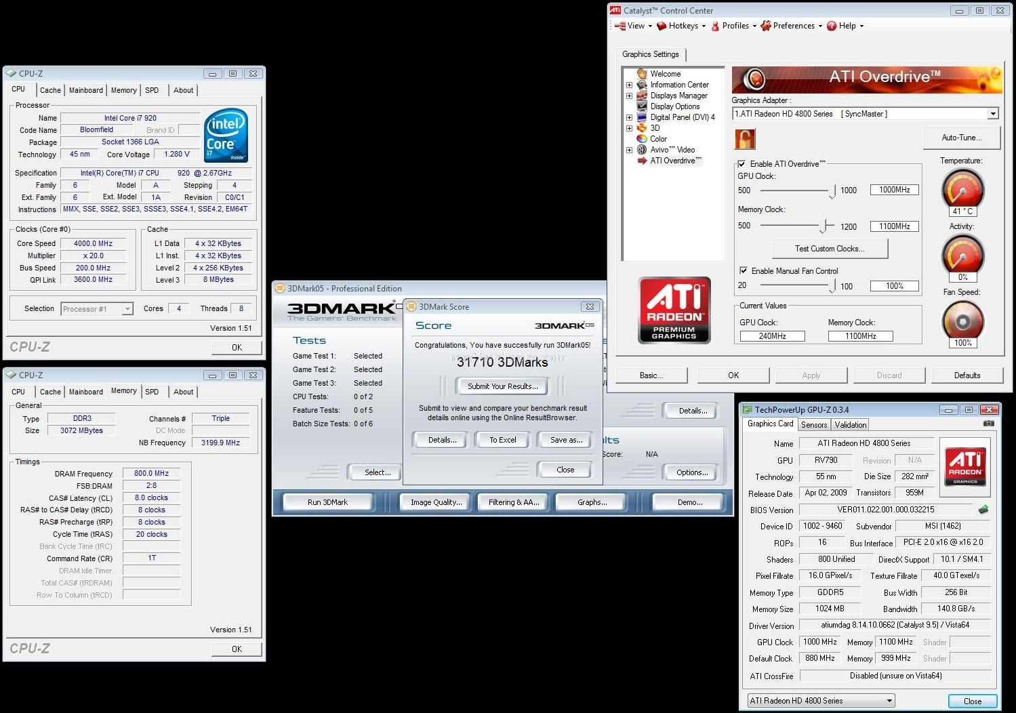
Task: Open the CPU-Z Processor selection dropdown
Action: pos(127,309)
